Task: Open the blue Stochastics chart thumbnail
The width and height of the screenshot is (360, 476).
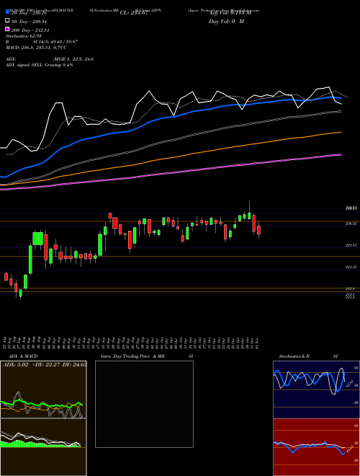Action: 316,389
